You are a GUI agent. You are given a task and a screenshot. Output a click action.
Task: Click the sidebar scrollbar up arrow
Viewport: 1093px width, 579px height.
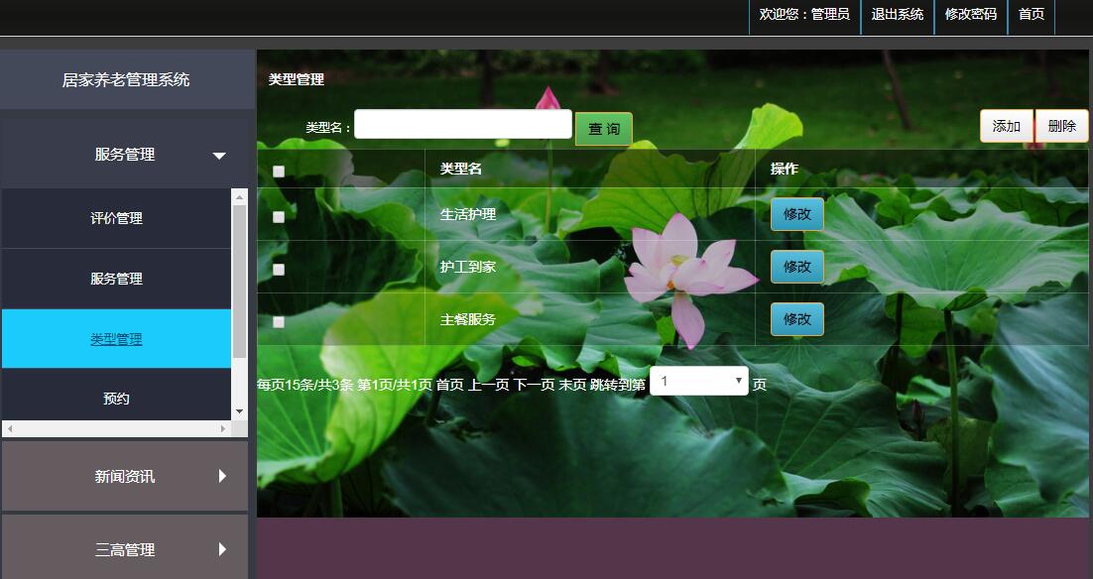coord(239,196)
